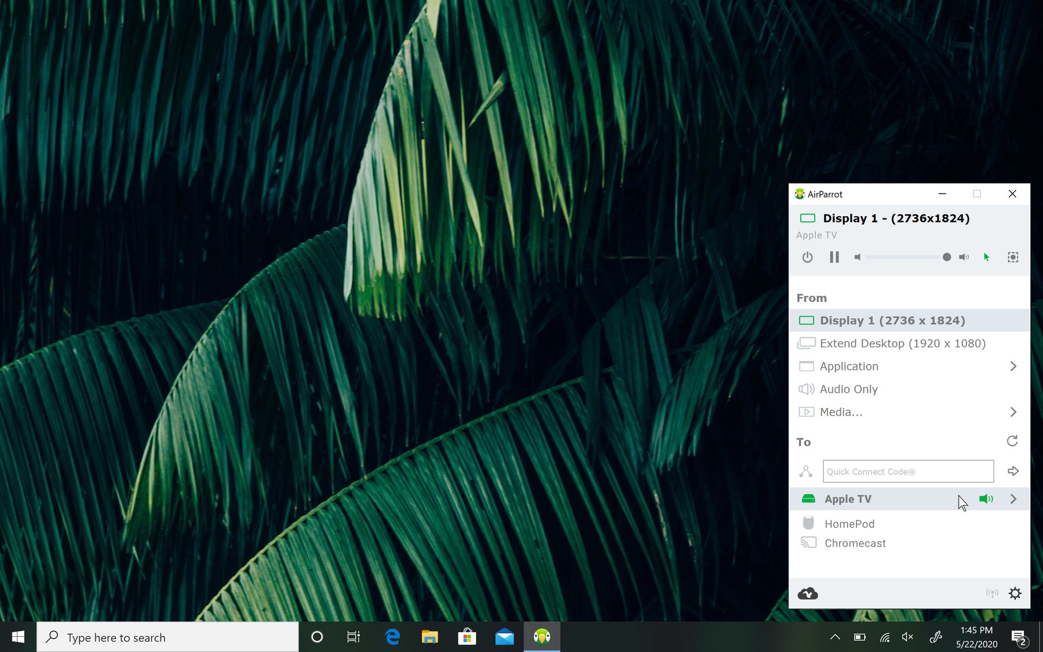Click the power disconnect icon
1043x652 pixels.
(x=807, y=257)
